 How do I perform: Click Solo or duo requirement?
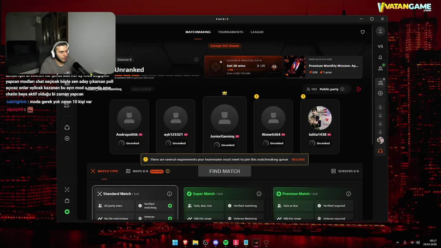[x=294, y=206]
